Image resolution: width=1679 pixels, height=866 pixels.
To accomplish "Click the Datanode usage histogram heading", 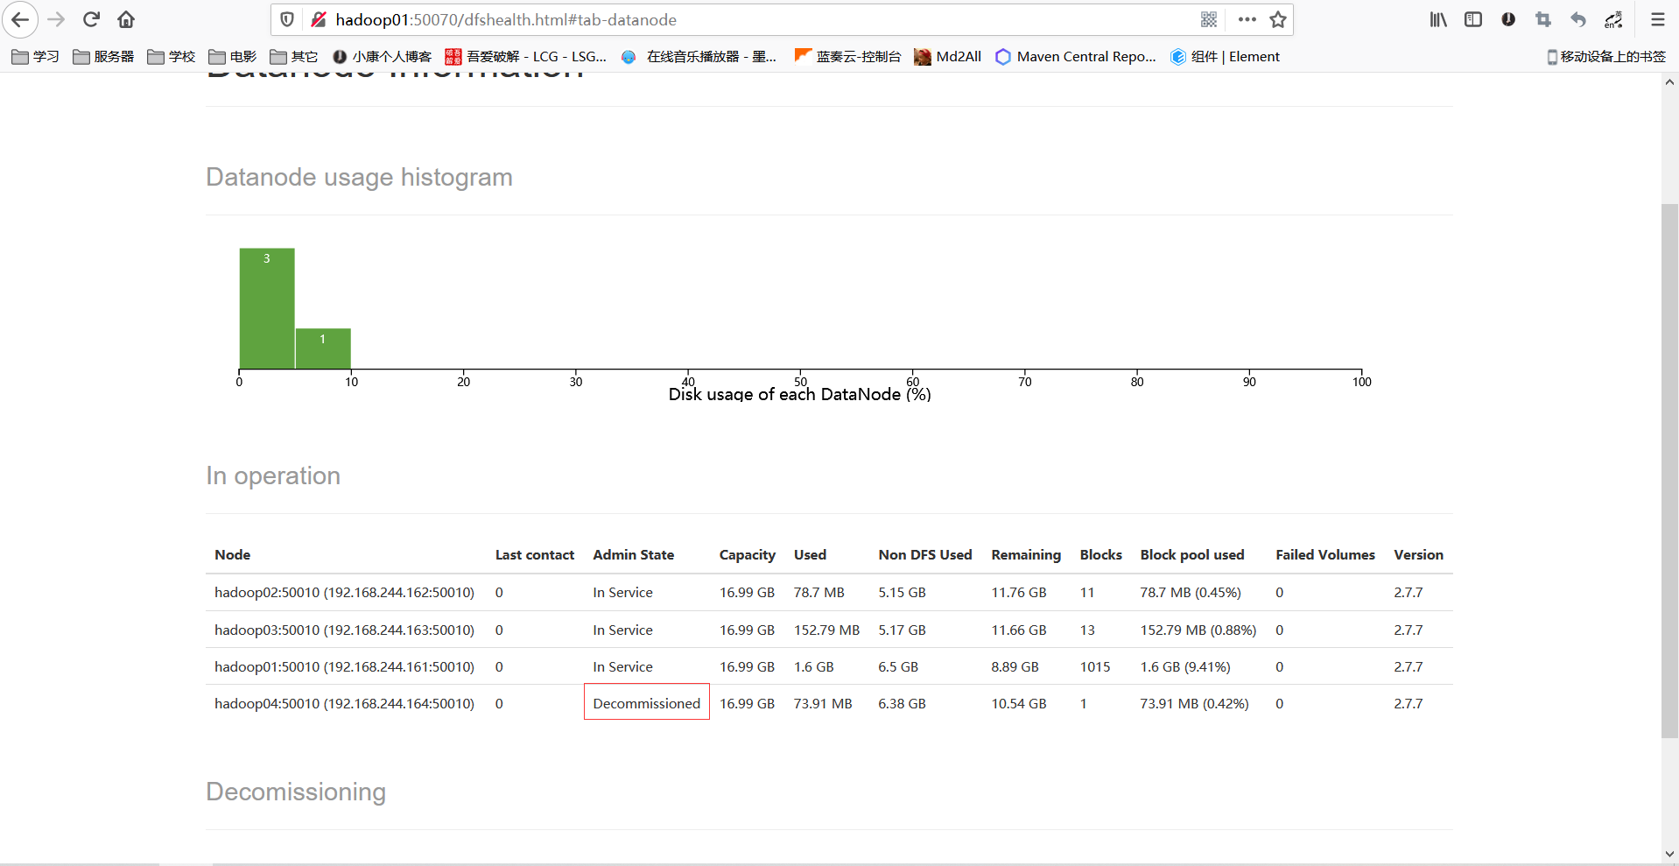I will (360, 177).
